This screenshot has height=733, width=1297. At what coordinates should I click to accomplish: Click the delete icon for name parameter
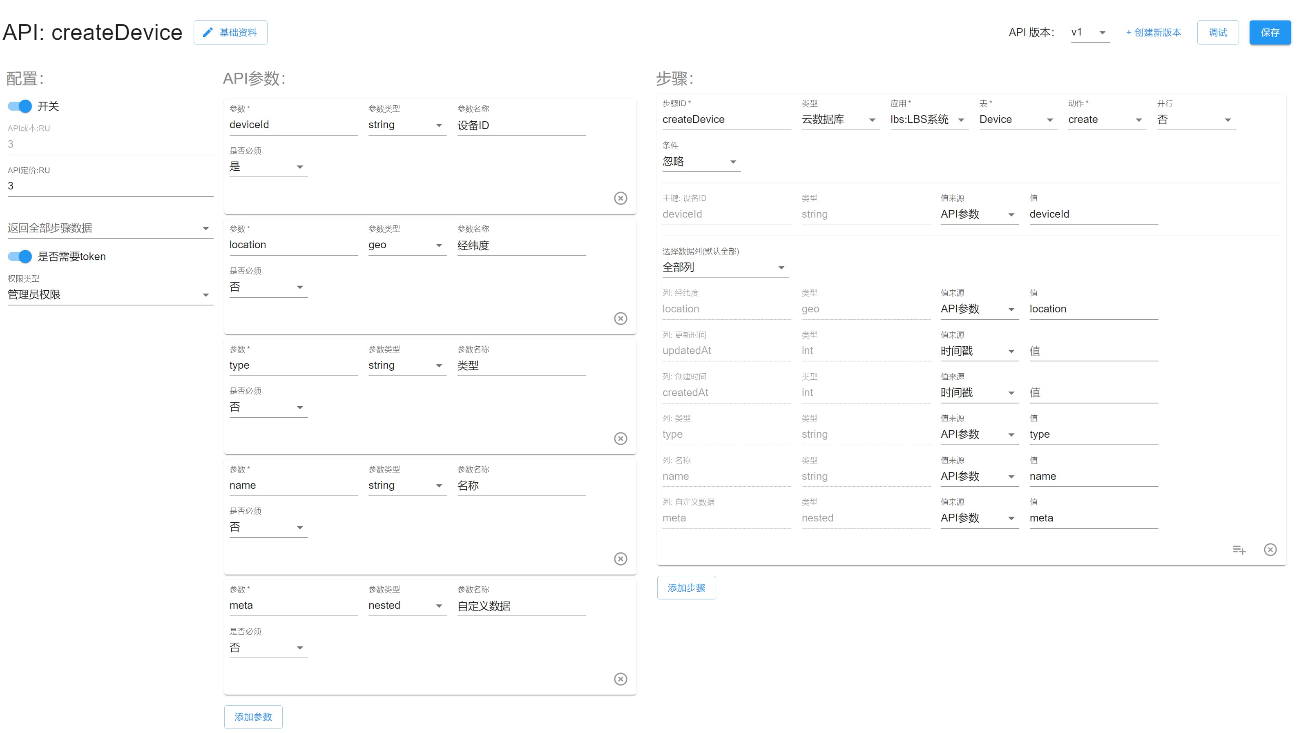[x=621, y=559]
